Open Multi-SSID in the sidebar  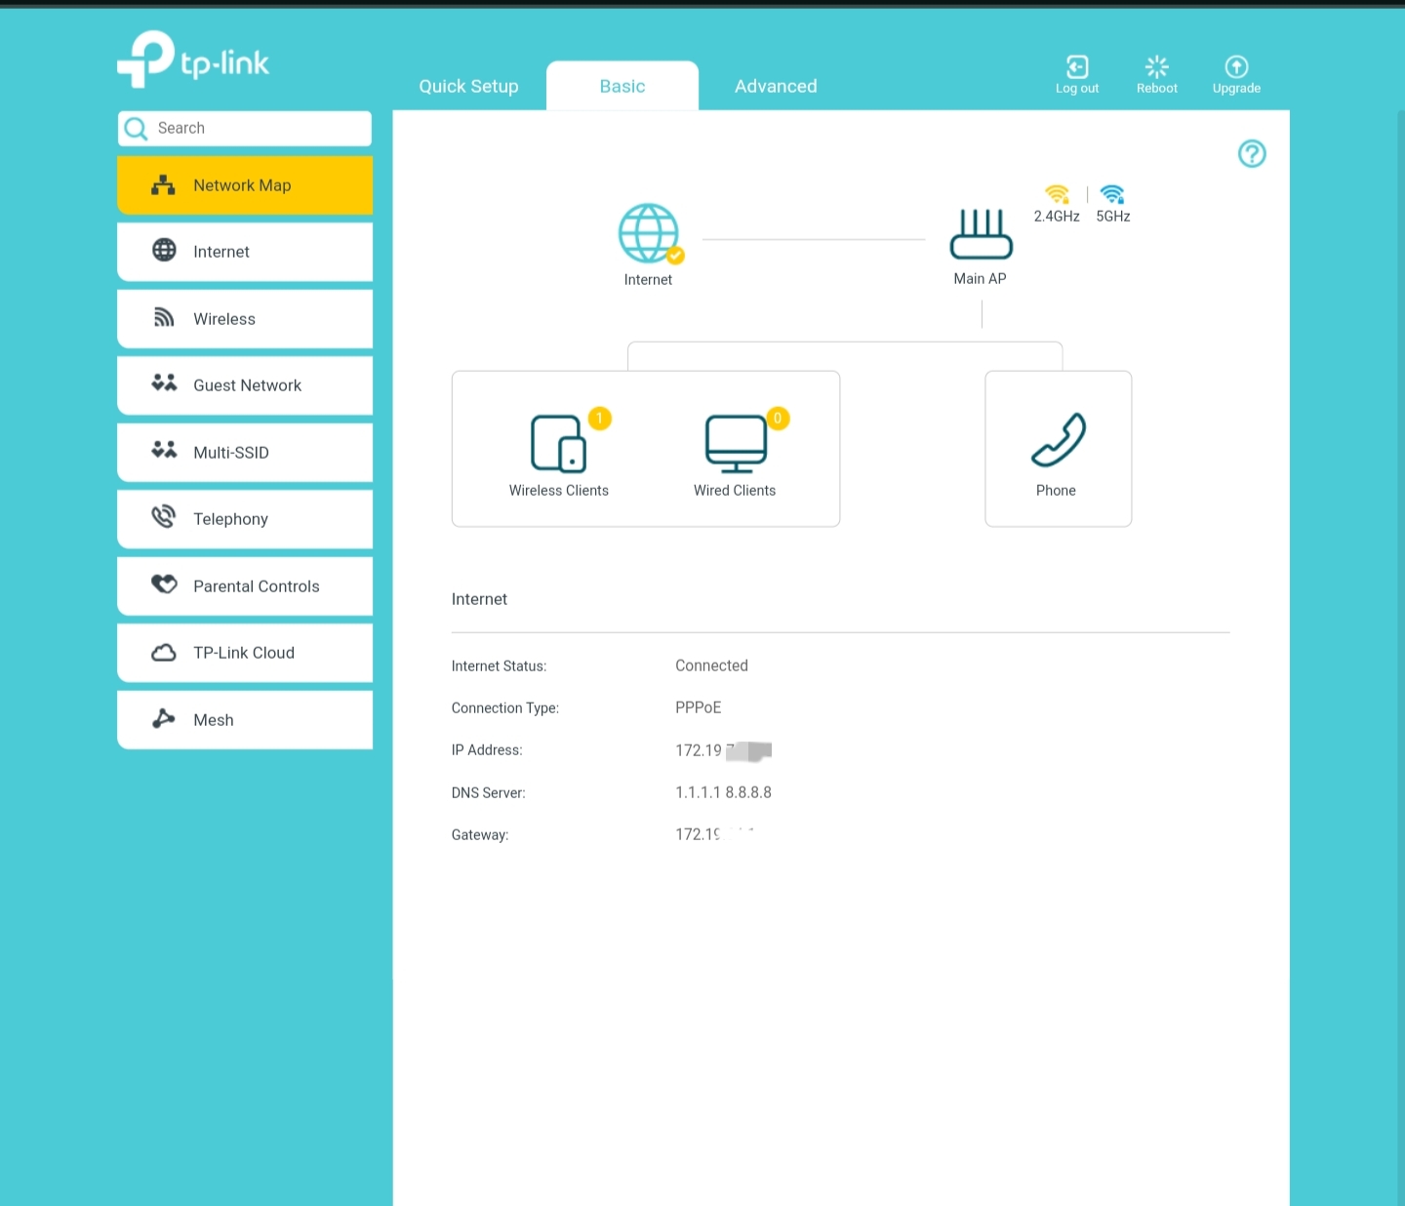(x=245, y=453)
